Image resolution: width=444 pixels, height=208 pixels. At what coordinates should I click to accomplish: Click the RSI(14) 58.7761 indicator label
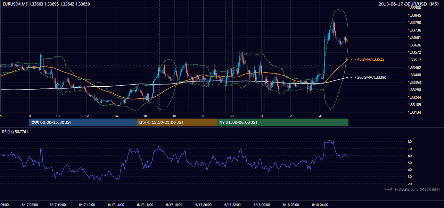[15, 132]
